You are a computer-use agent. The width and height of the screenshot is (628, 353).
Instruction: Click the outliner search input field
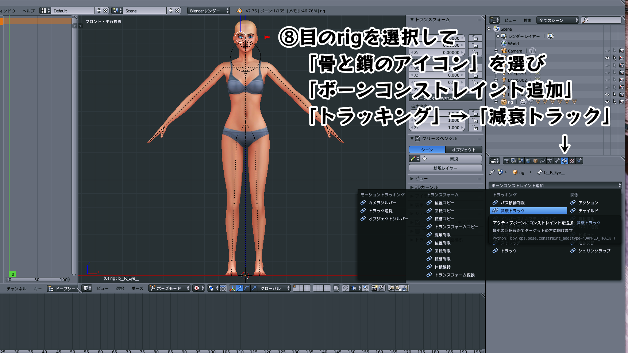click(x=601, y=20)
